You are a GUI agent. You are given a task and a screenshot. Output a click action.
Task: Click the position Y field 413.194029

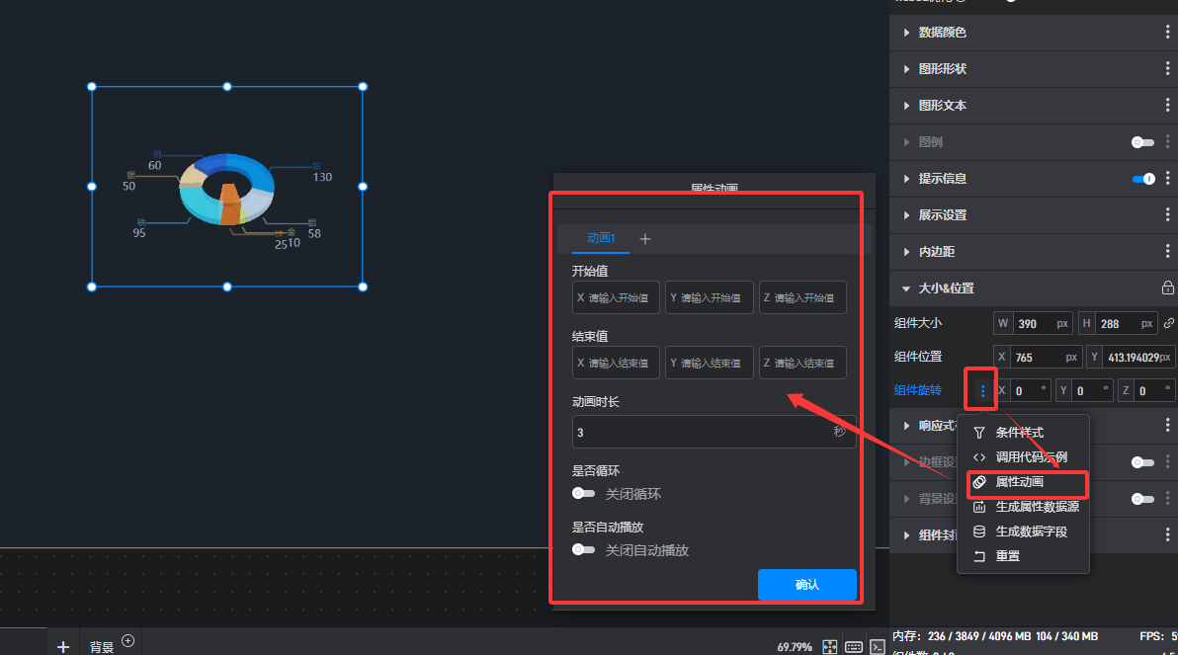click(x=1130, y=357)
